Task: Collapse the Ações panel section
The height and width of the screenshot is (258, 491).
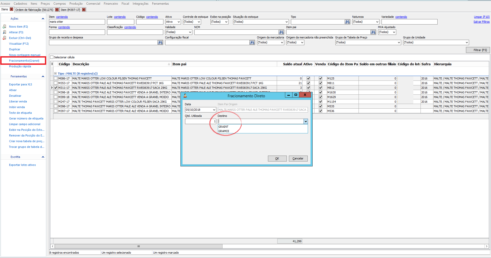Action: click(43, 19)
